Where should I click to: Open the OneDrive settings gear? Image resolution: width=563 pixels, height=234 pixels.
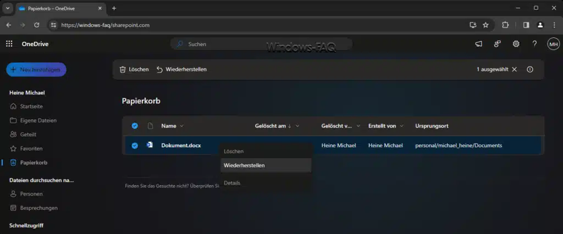516,44
